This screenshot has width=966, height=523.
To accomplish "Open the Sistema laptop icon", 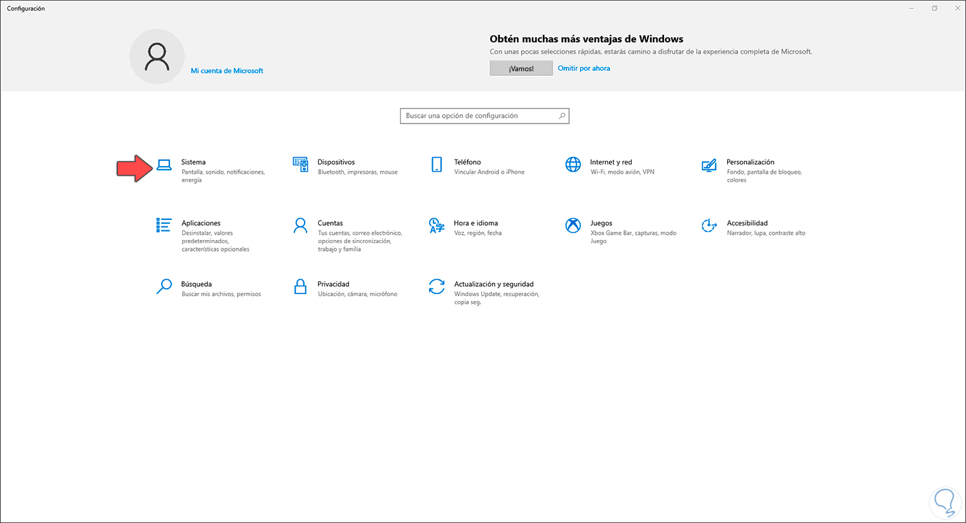I will pyautogui.click(x=164, y=165).
